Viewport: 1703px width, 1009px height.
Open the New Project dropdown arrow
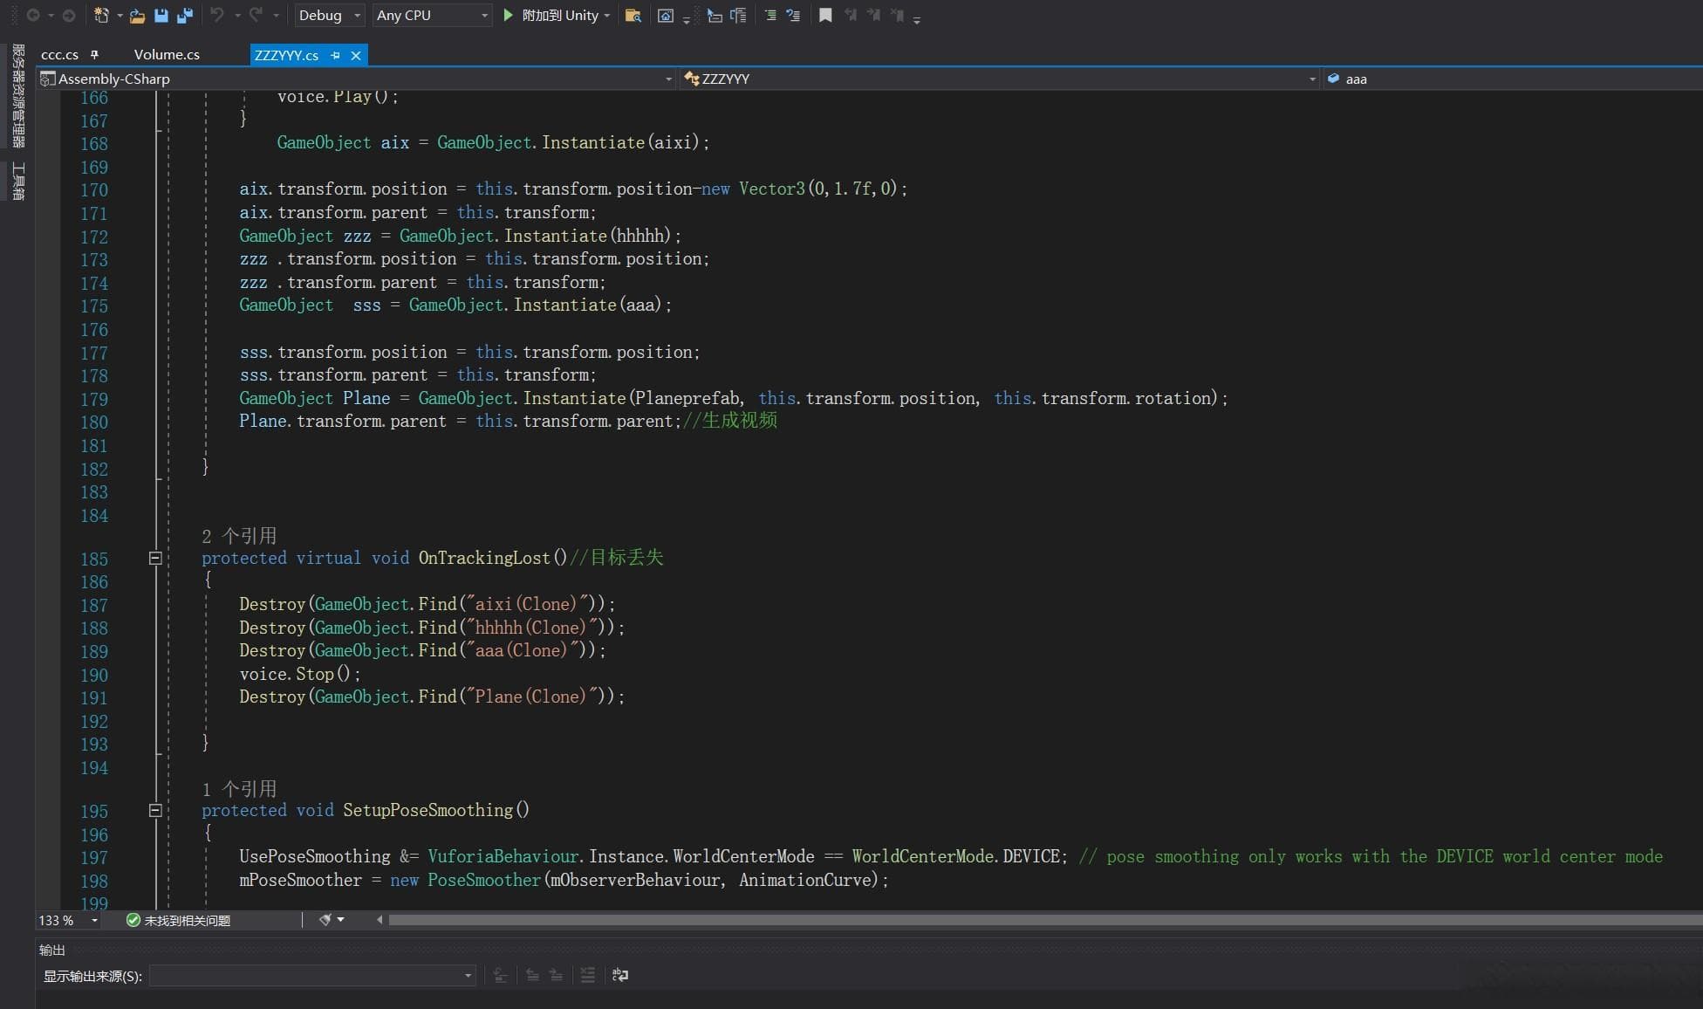(120, 16)
